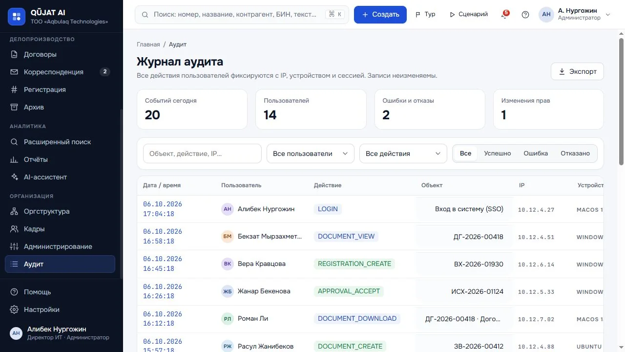Follow the Главная breadcrumb link
Viewport: 625px width, 352px height.
pos(148,44)
